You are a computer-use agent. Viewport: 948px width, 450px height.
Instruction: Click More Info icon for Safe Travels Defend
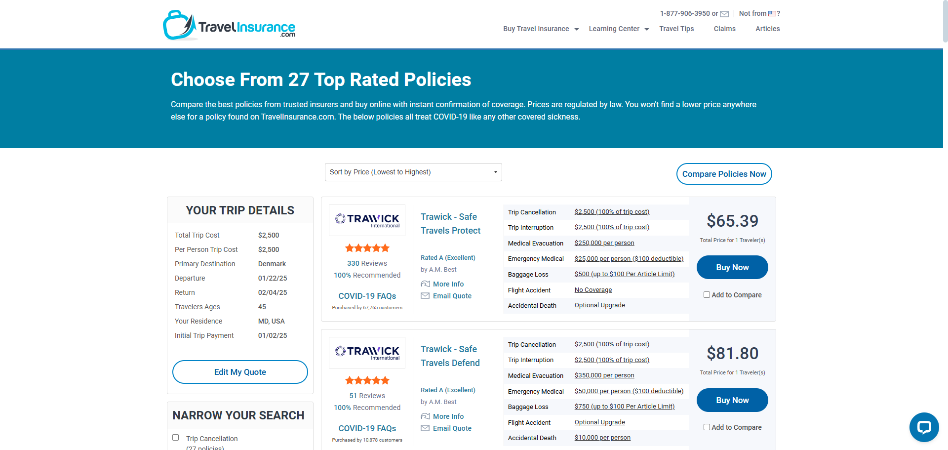click(425, 416)
